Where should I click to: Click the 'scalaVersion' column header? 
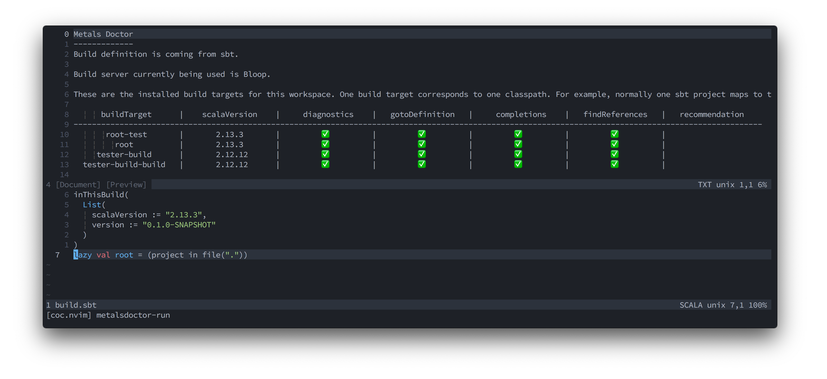(x=230, y=114)
